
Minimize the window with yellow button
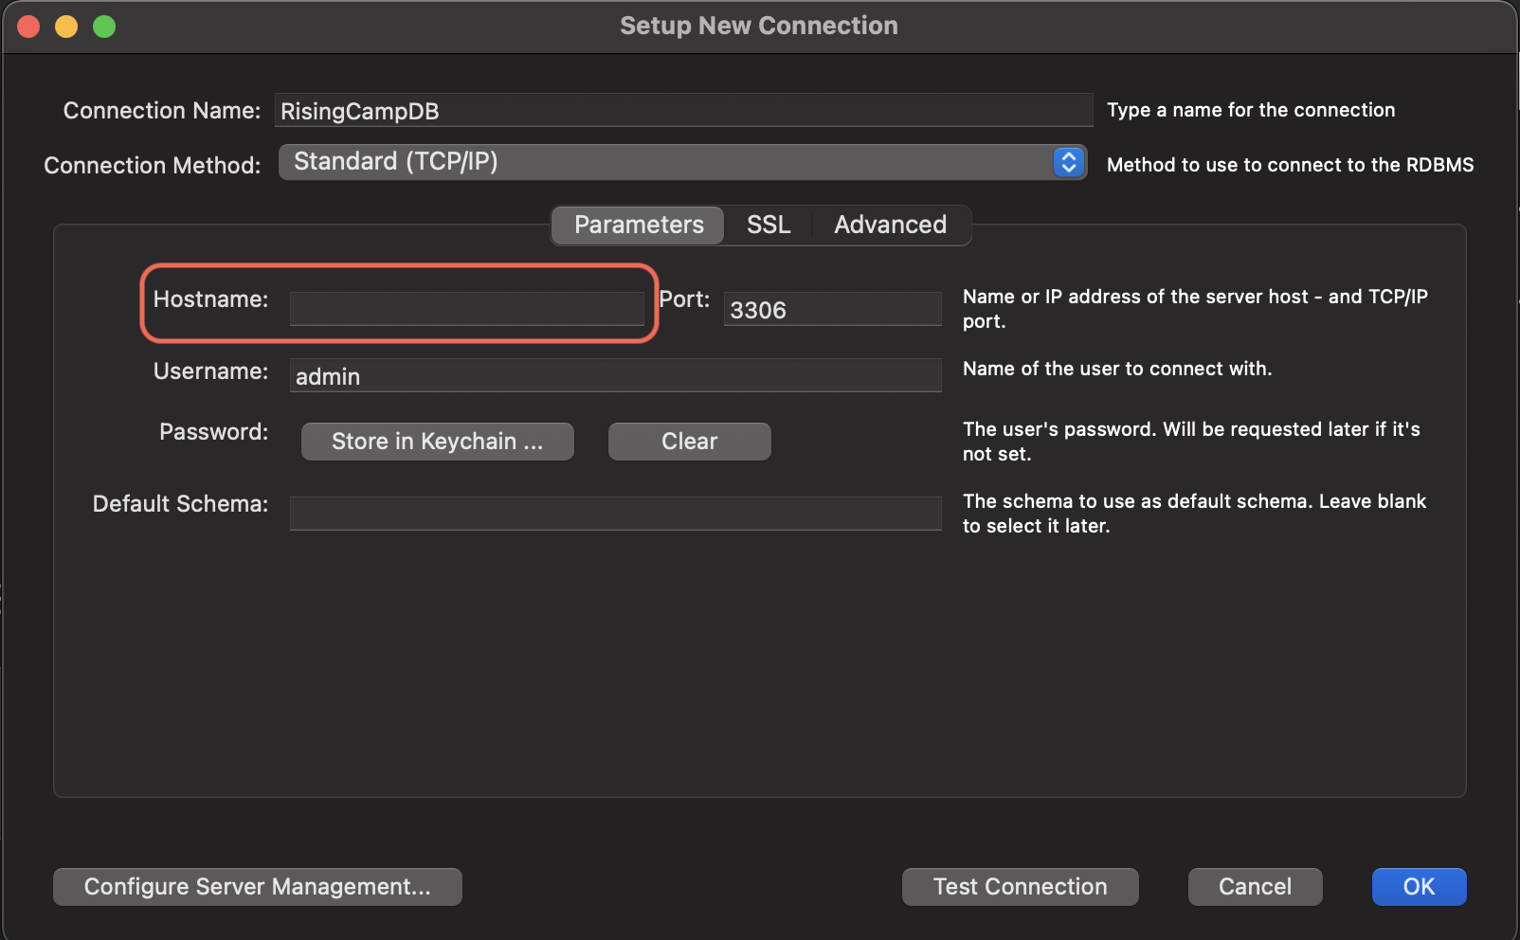(x=66, y=27)
